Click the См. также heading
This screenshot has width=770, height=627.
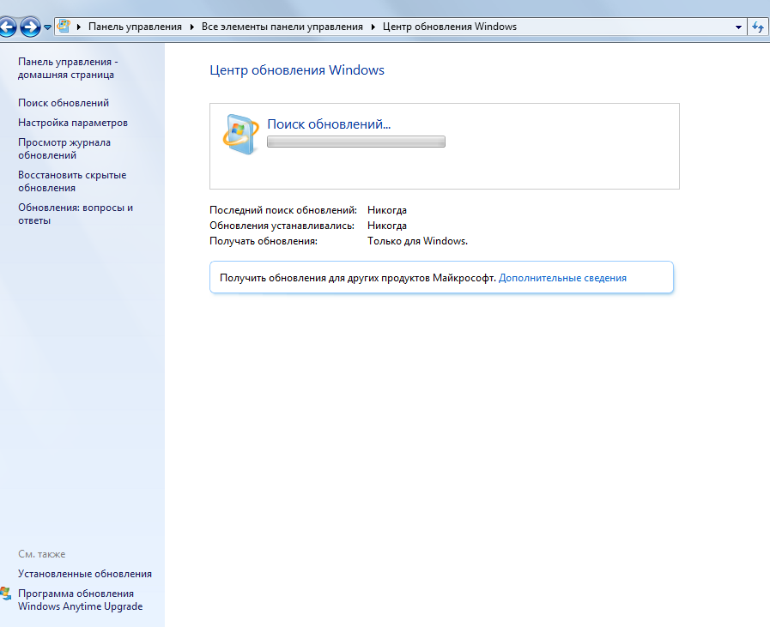pos(42,554)
